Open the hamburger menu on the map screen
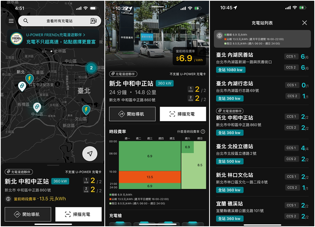The image size is (315, 227). tap(11, 21)
